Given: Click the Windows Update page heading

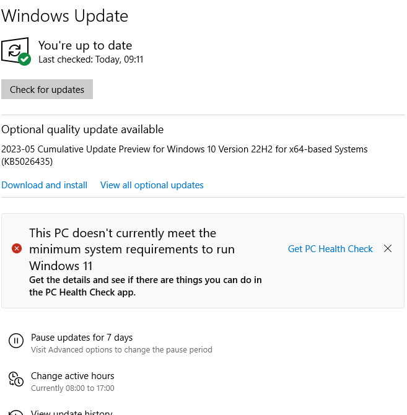Looking at the screenshot, I should point(65,16).
